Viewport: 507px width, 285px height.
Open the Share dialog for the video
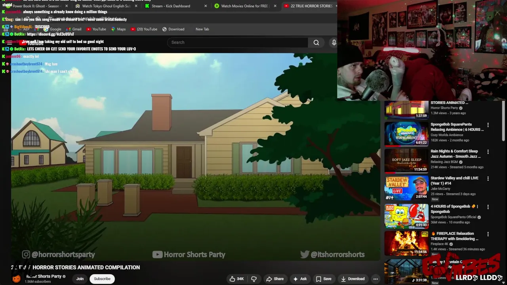pyautogui.click(x=275, y=279)
